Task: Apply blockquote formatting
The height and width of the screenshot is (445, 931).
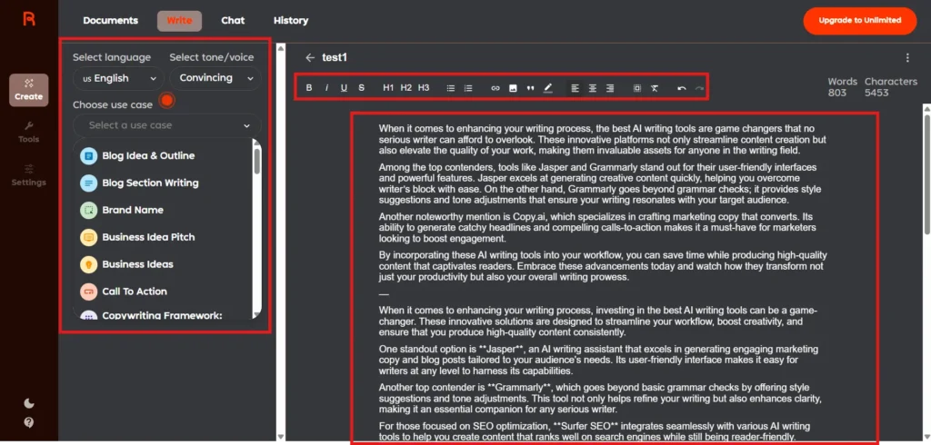Action: click(x=530, y=88)
